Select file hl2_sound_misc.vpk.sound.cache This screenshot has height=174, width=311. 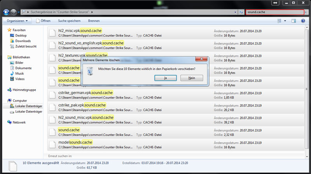[176, 120]
